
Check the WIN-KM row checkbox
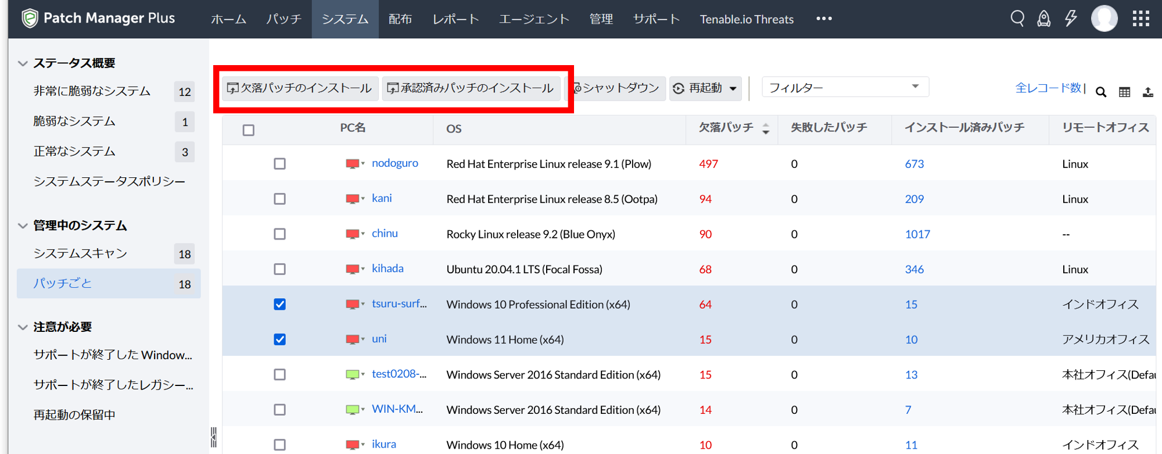pos(280,410)
